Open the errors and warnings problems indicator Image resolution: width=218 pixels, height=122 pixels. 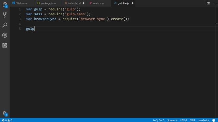[x=7, y=120]
